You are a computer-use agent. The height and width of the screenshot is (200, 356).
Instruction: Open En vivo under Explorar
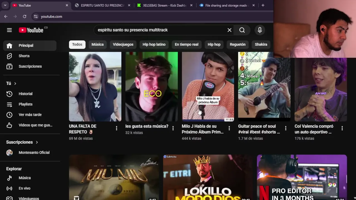30,188
